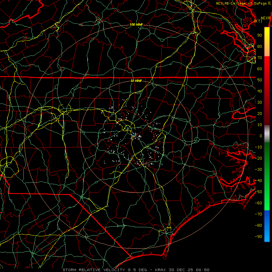Viewport: 272px width, 272px height.
Task: Pick the -10 scale label
Action: tap(258, 147)
